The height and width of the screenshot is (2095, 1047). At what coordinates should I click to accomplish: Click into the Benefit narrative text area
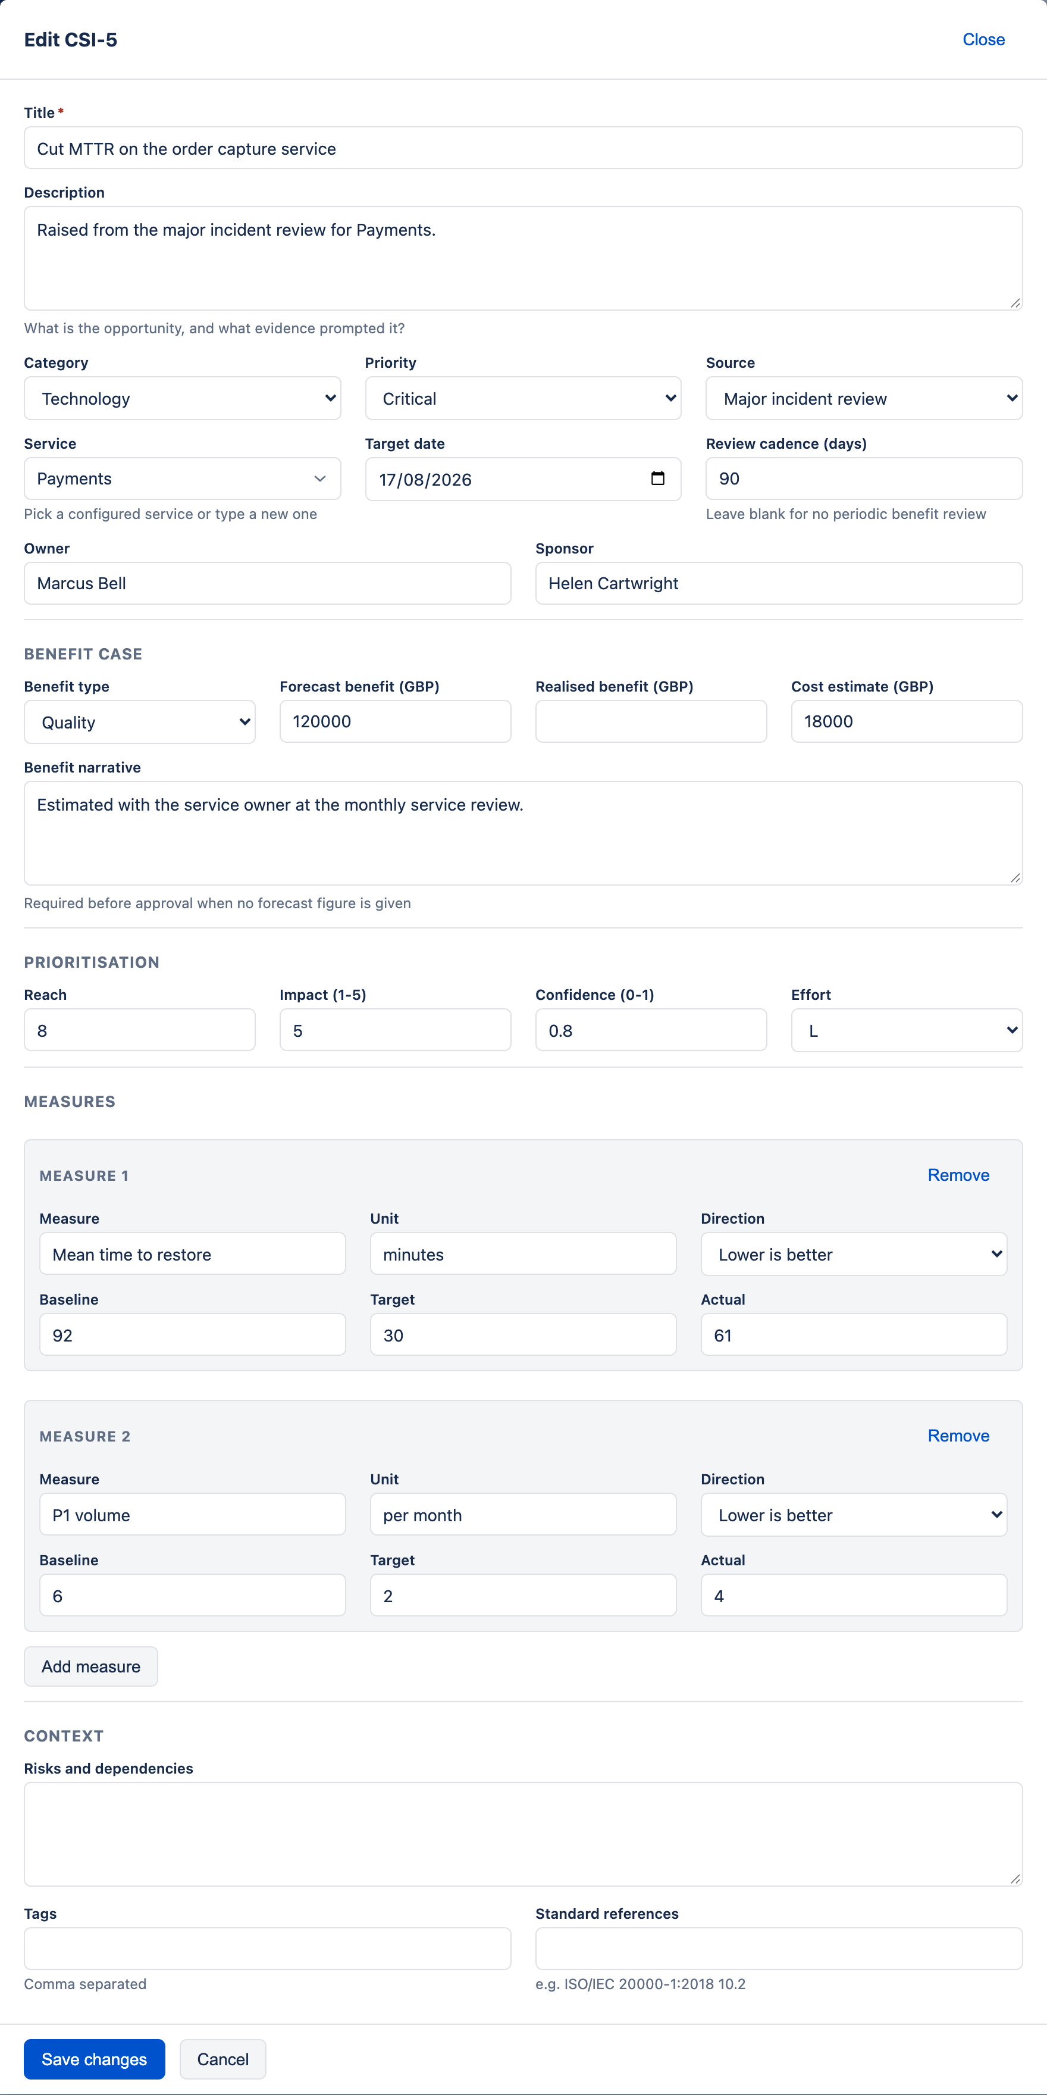(x=523, y=833)
